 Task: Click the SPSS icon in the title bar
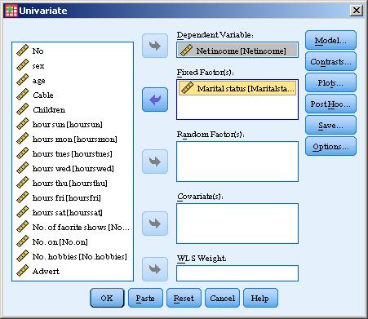[x=11, y=11]
